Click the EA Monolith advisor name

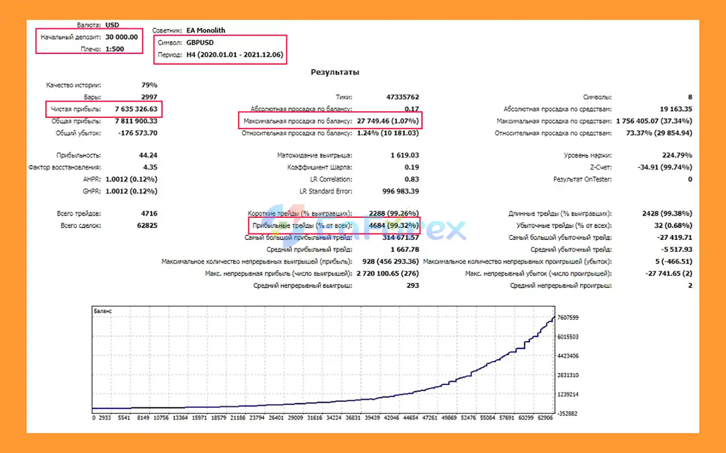(x=202, y=30)
